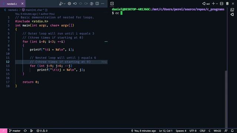The height and width of the screenshot is (133, 237).
Task: Split the terminal panel
Action: tap(221, 4)
